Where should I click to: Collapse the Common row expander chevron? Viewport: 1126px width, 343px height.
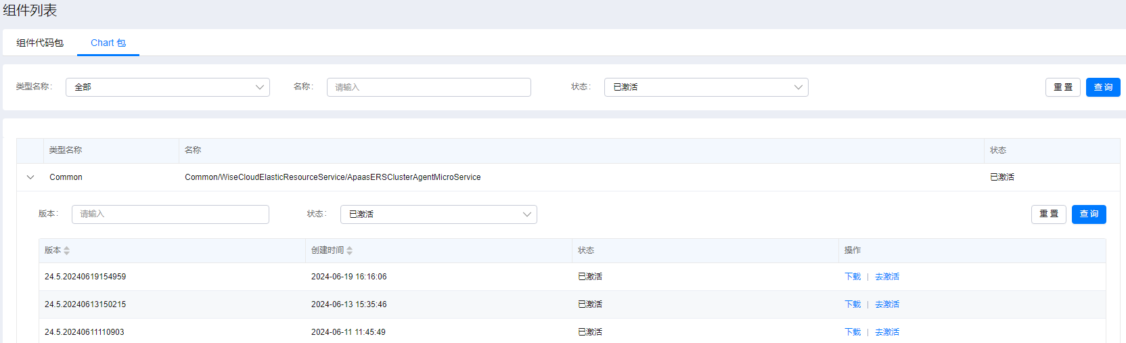tap(30, 177)
